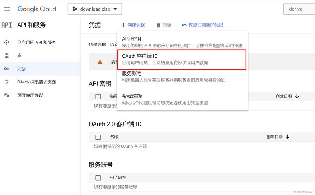Image resolution: width=315 pixels, height=195 pixels.
Task: Click the API logo icon in sidebar
Action: 7,25
